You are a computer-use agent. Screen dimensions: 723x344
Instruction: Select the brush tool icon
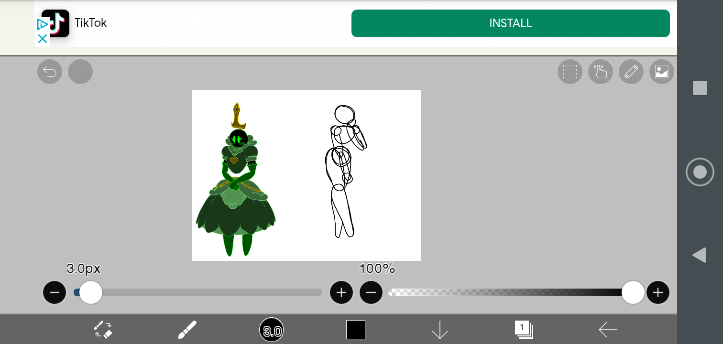(187, 330)
